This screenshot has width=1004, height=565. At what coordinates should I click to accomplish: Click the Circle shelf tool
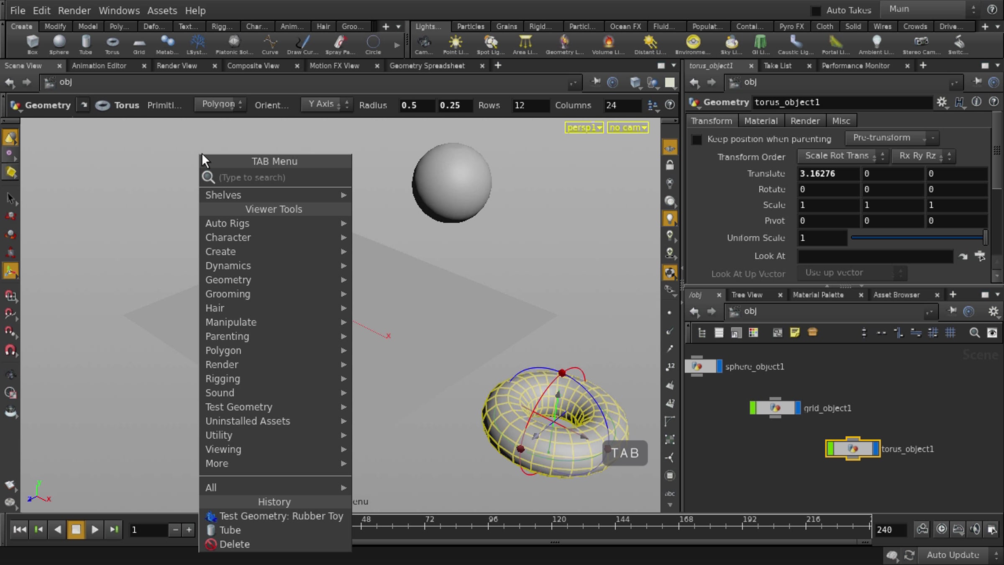[x=373, y=45]
